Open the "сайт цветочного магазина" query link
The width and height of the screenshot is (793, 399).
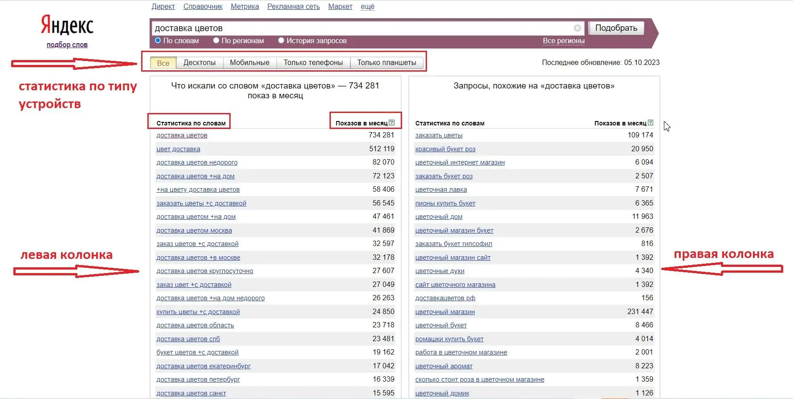tap(455, 285)
